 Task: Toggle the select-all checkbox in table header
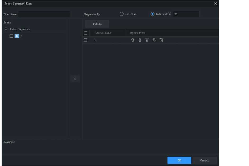click(85, 33)
